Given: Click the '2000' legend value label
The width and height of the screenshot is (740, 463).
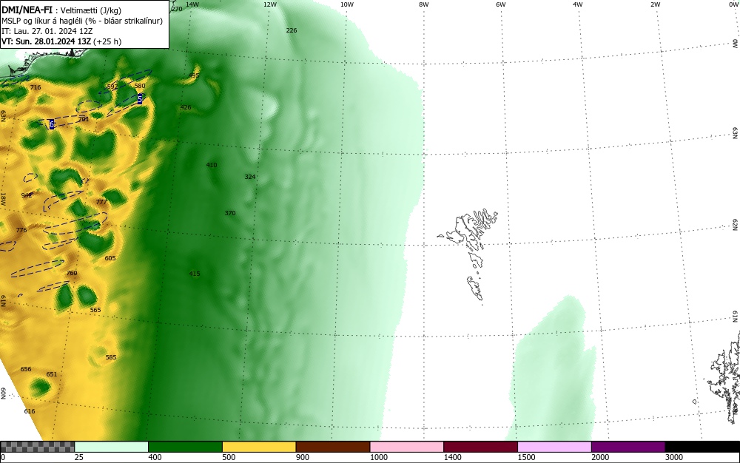Looking at the screenshot, I should tap(600, 457).
